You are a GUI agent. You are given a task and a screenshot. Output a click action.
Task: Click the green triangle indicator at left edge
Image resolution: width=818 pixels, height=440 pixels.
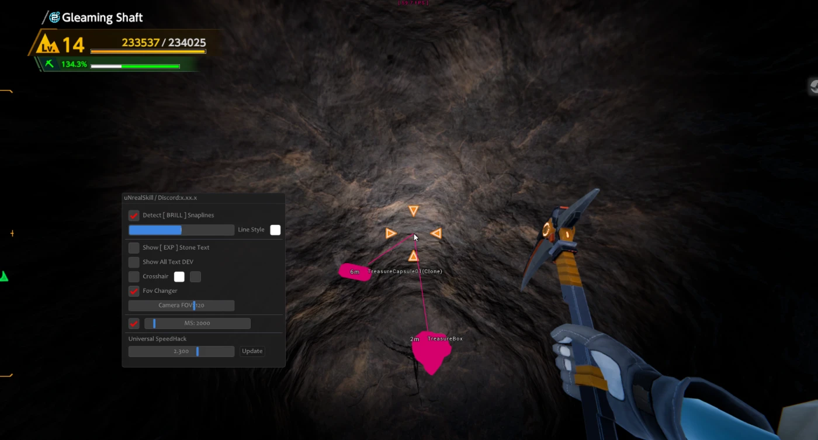pyautogui.click(x=4, y=276)
